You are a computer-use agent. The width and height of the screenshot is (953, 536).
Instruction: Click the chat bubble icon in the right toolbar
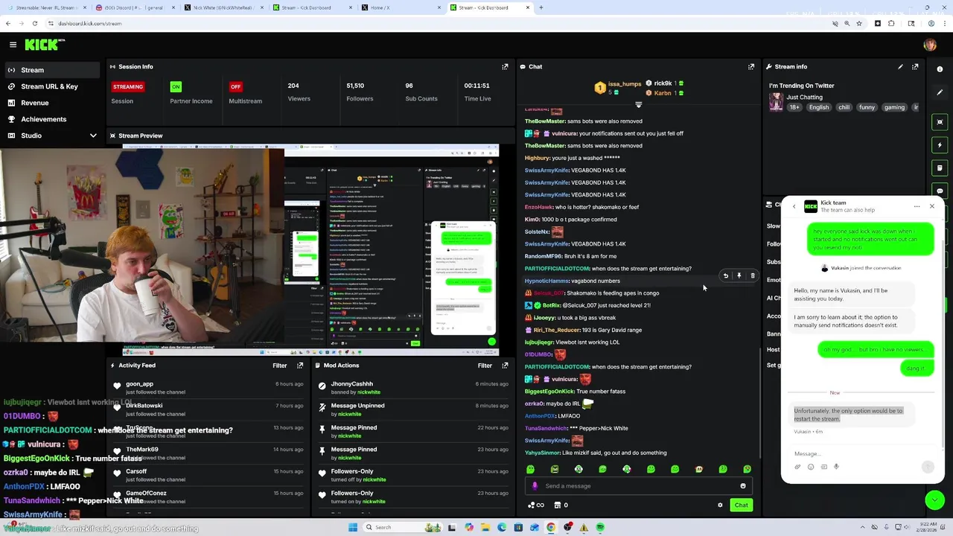[940, 191]
